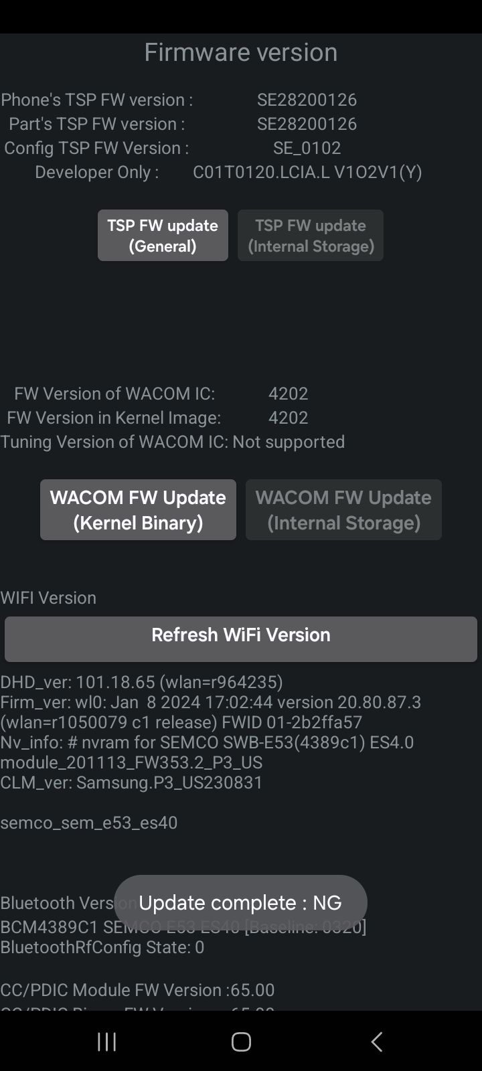Tap the Tuning Version Not supported text
This screenshot has width=482, height=1071.
pos(172,442)
